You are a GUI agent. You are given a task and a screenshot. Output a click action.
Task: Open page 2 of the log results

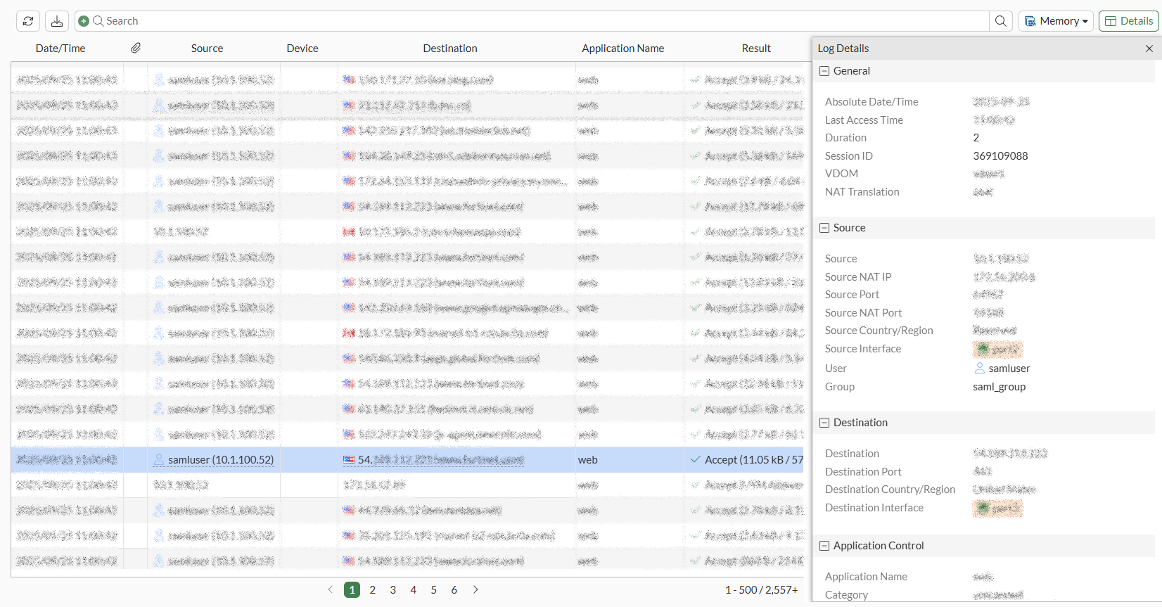373,589
